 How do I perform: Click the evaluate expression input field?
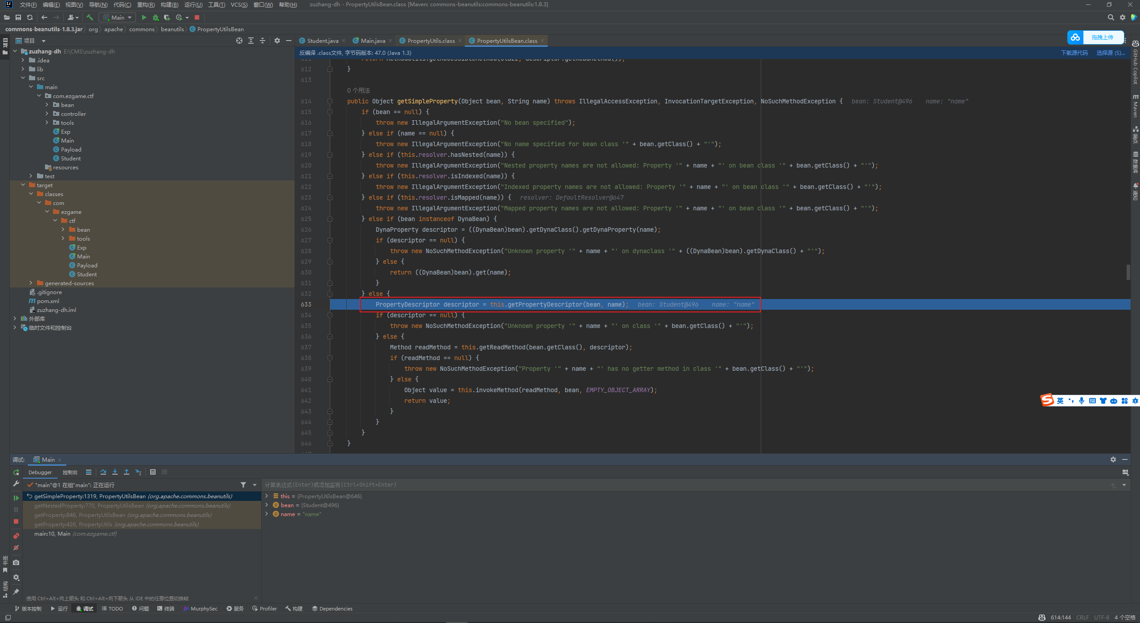686,485
